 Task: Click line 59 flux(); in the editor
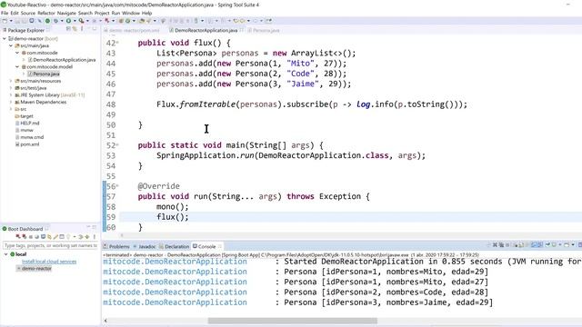pyautogui.click(x=173, y=217)
